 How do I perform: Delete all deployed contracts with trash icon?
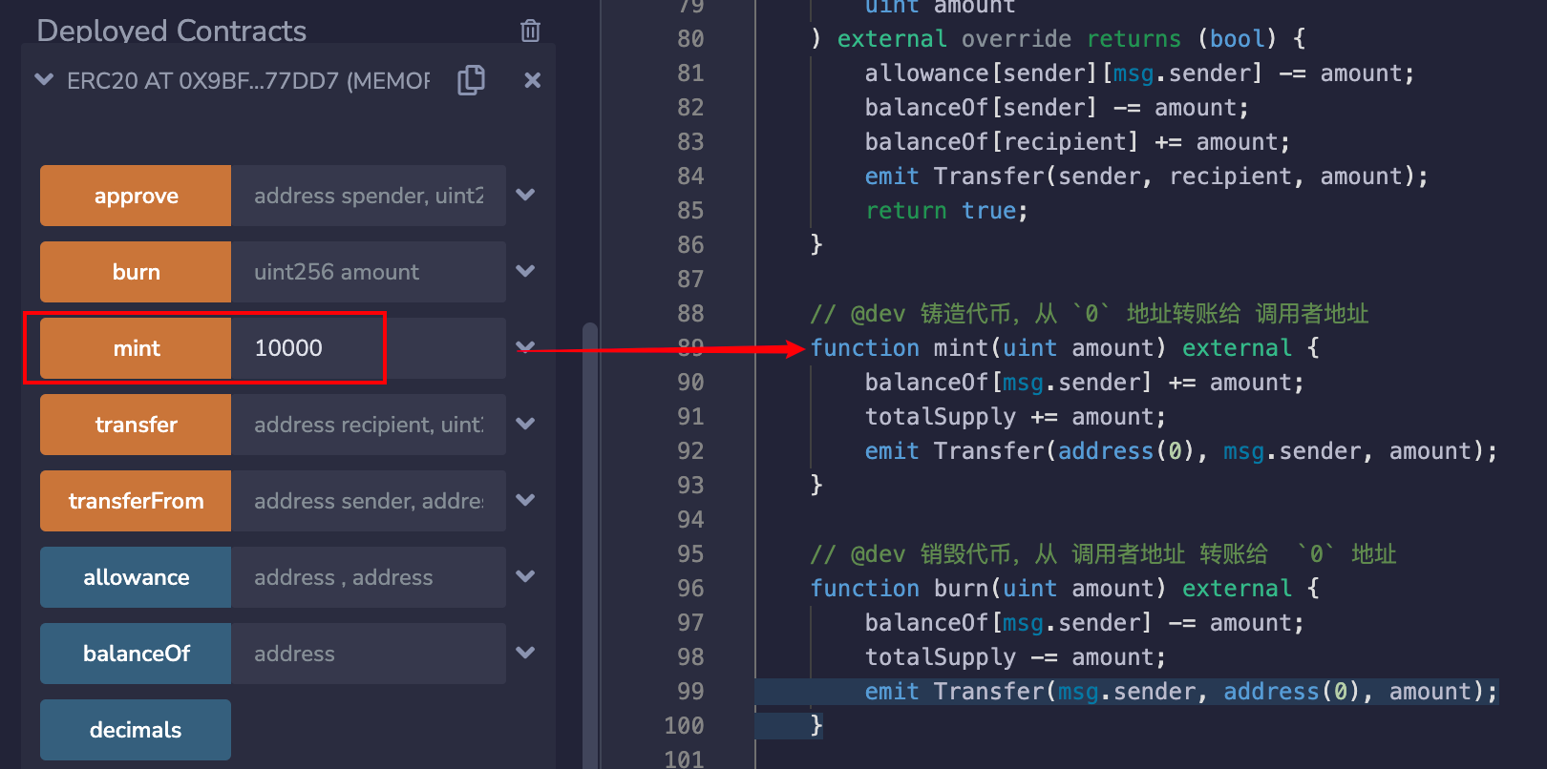point(530,31)
